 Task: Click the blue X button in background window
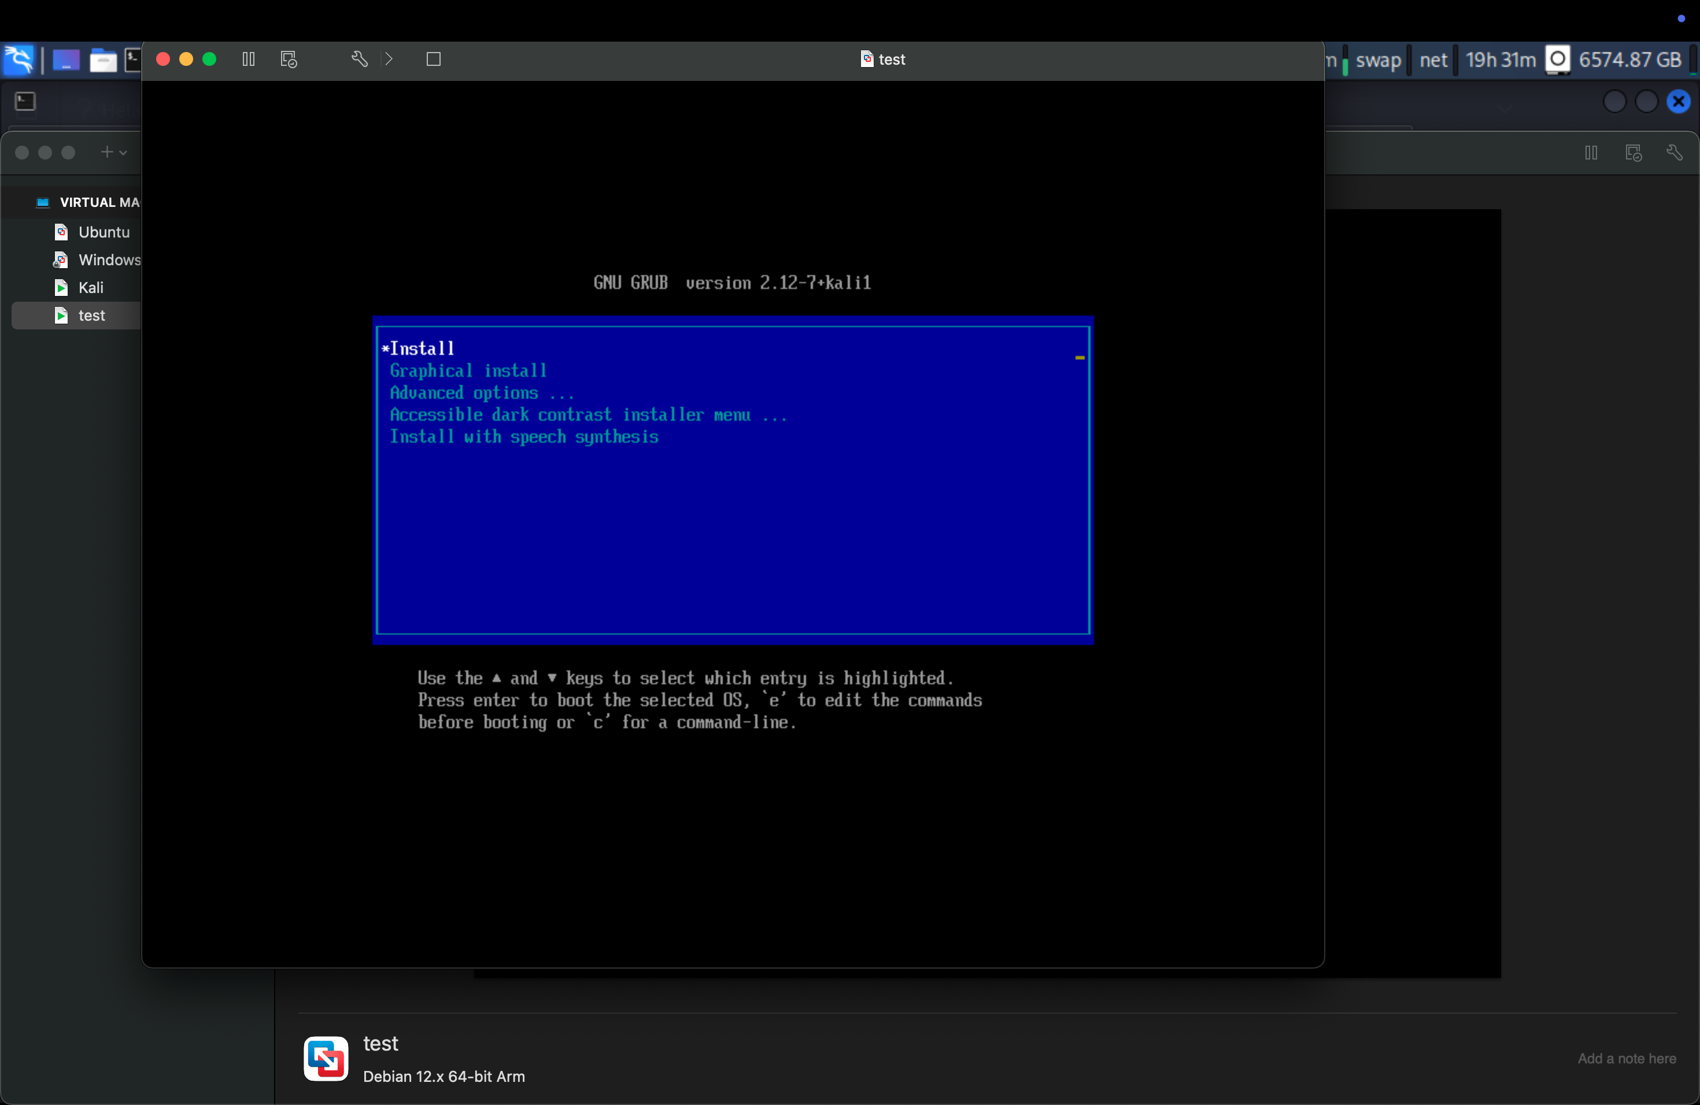(x=1679, y=102)
